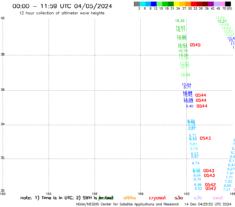Click the light green value 14.68
Image resolution: width=235 pixels, height=207 pixels.
[224, 25]
